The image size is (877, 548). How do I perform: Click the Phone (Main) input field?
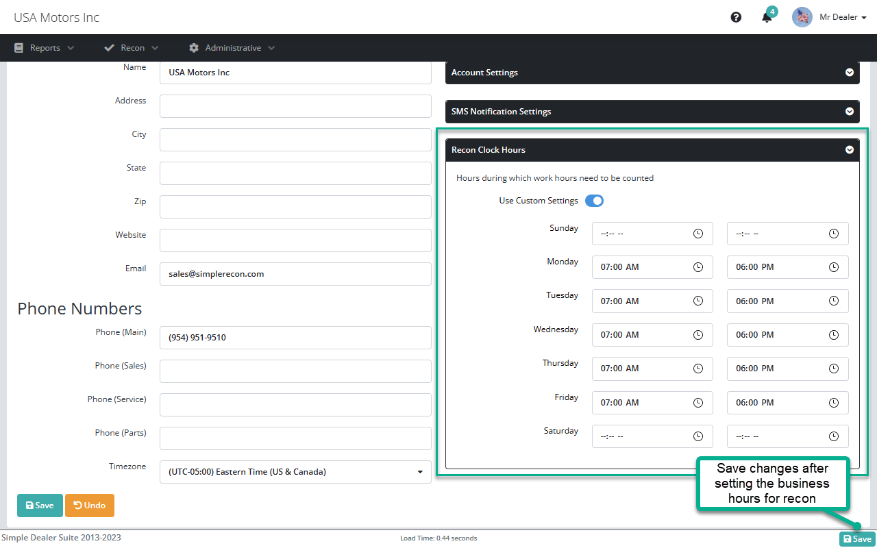(x=295, y=337)
